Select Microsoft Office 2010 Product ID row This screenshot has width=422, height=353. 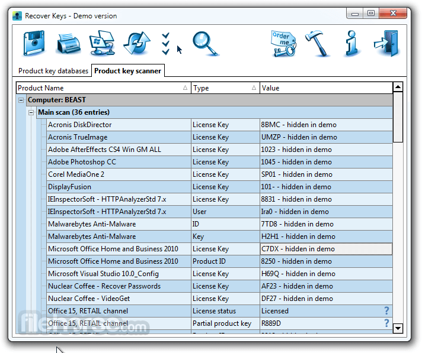pyautogui.click(x=220, y=261)
